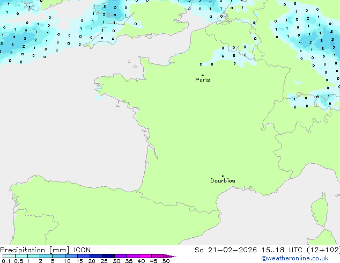Click the "ICON" model name text
This screenshot has width=340, height=263.
pos(82,250)
